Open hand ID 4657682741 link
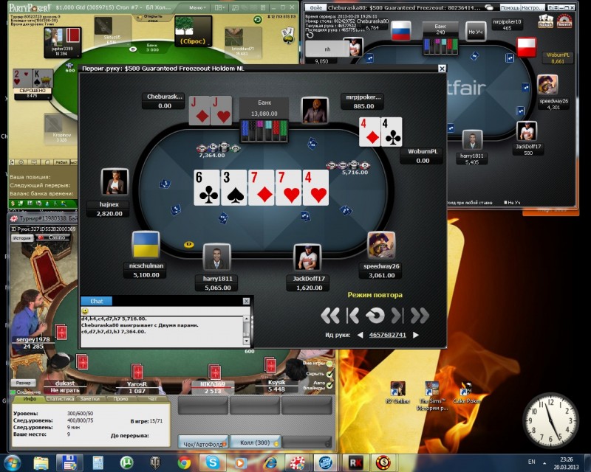This screenshot has height=472, width=591. click(387, 335)
